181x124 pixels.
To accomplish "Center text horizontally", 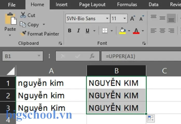I will (x=162, y=30).
